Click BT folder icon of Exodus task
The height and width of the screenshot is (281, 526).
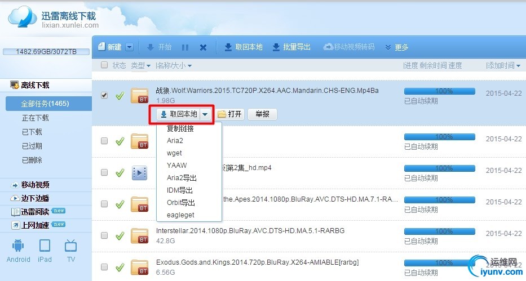(x=140, y=267)
